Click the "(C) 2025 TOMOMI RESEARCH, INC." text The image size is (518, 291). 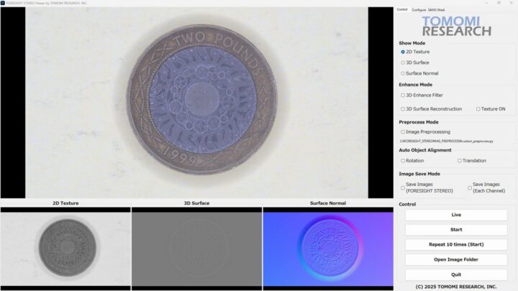coord(456,287)
